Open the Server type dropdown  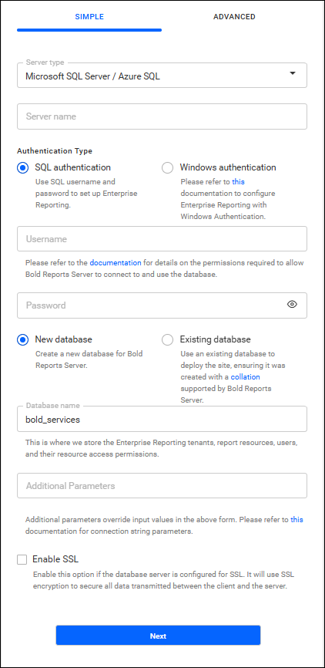point(162,76)
